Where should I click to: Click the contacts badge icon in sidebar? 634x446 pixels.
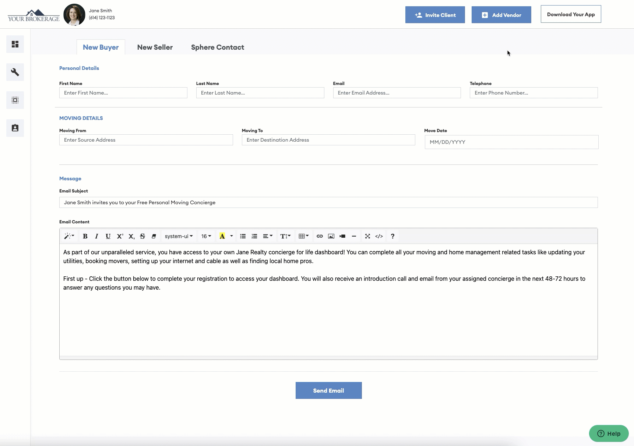click(x=15, y=128)
